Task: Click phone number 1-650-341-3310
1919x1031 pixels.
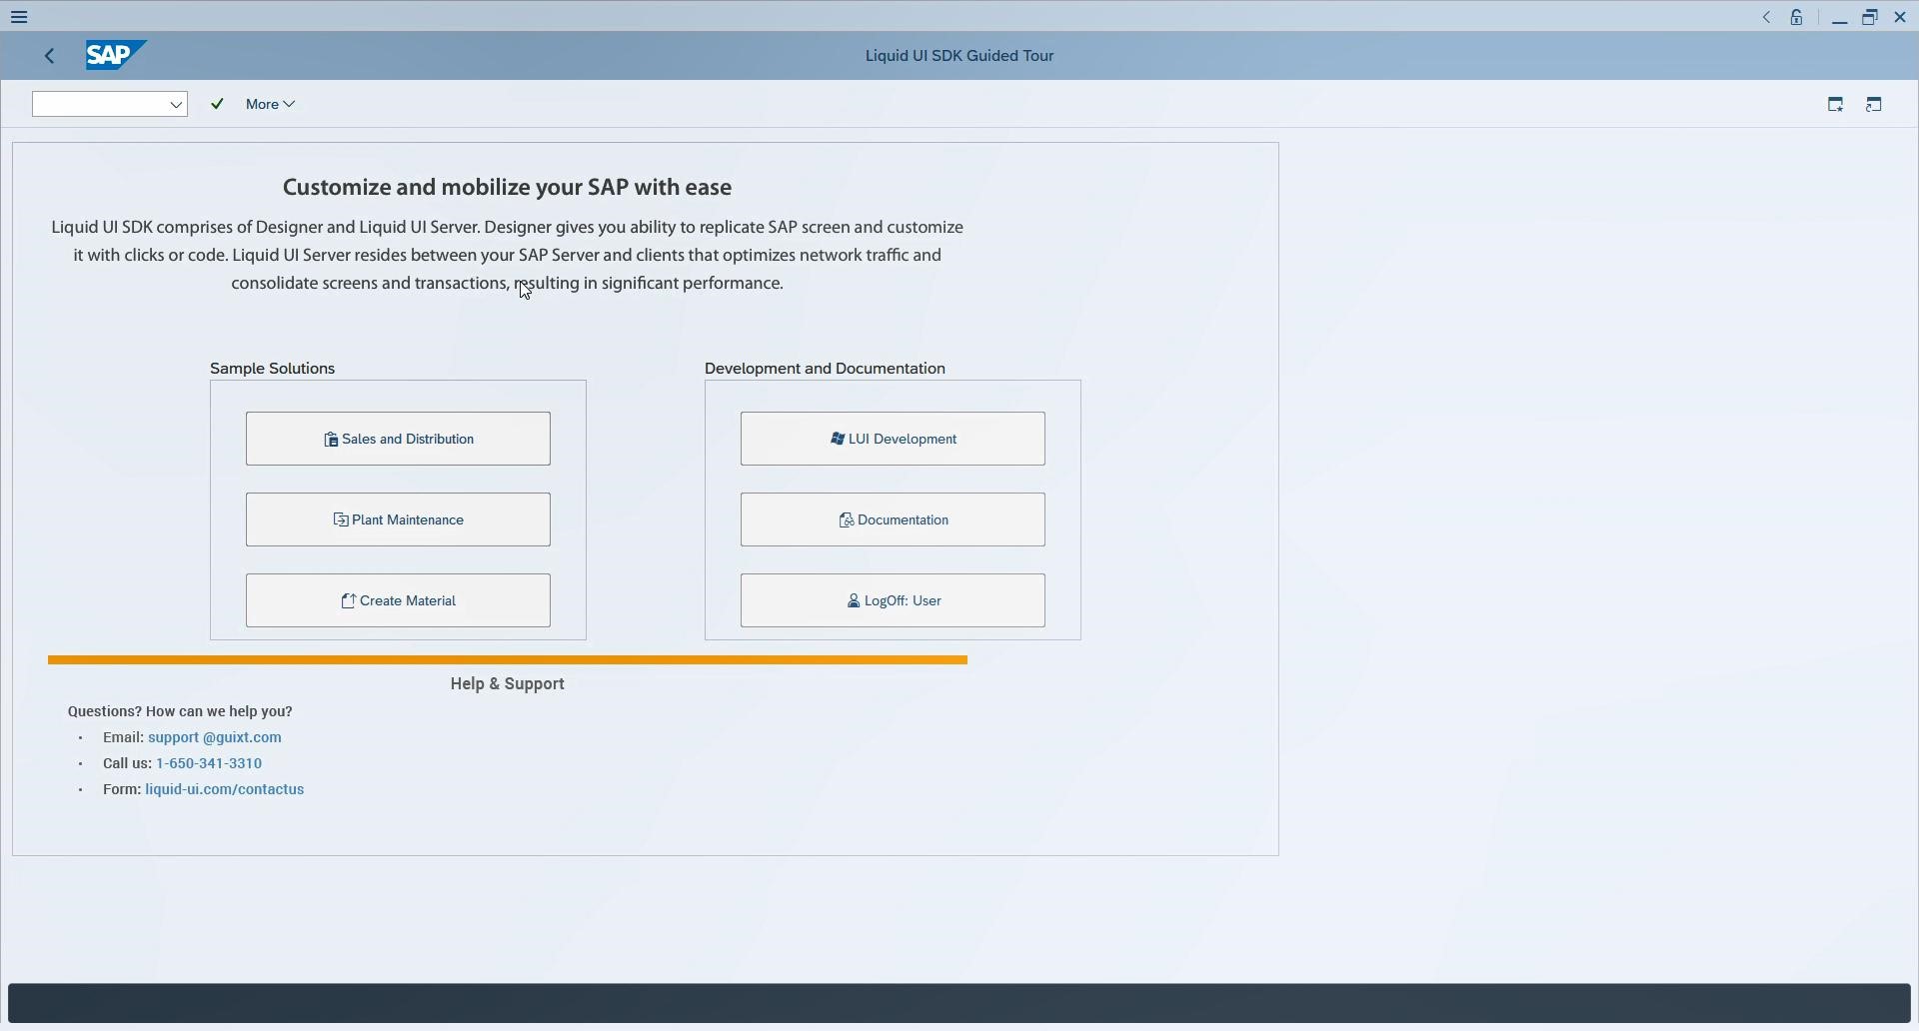Action: (209, 763)
